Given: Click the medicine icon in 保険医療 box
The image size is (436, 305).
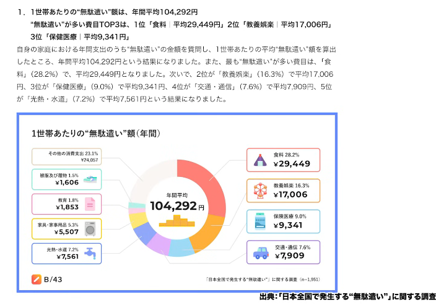Looking at the screenshot, I should click(260, 221).
